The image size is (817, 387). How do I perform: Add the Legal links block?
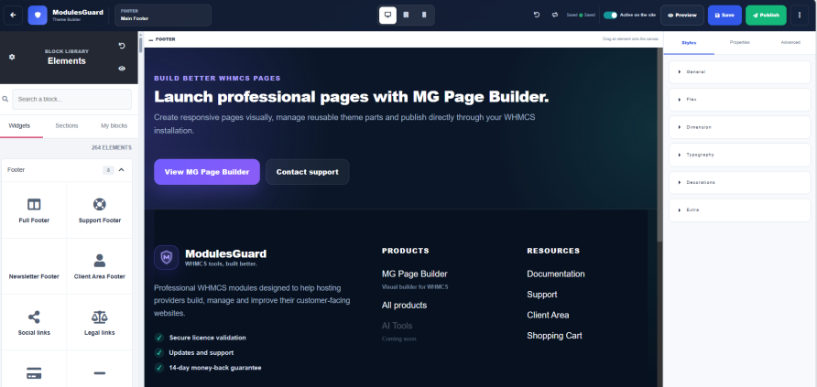(100, 322)
